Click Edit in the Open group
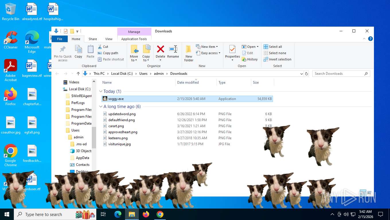 tap(247, 53)
